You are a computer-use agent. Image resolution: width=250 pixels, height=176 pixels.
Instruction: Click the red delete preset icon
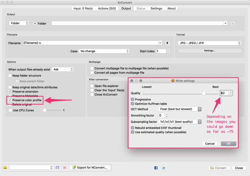click(x=64, y=167)
